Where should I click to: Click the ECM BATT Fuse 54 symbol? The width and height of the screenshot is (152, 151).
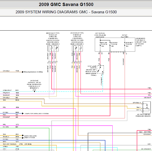coord(125,44)
